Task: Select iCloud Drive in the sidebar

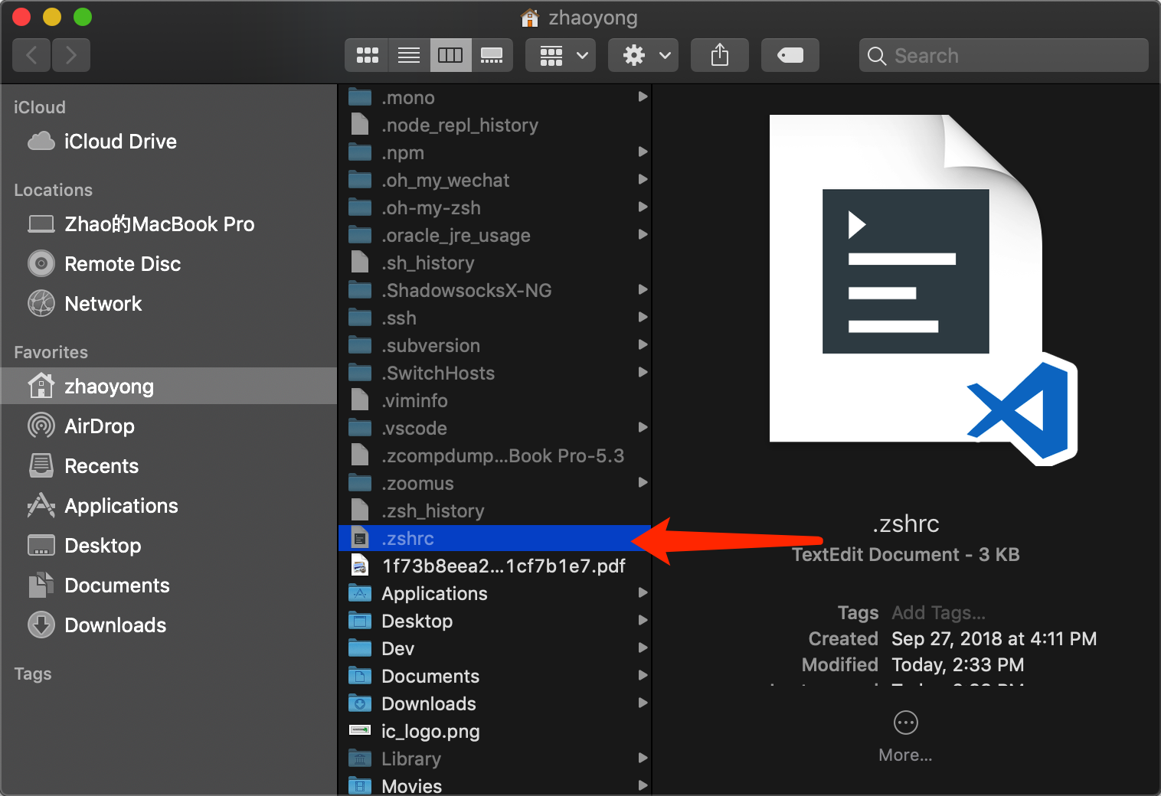Action: (120, 141)
